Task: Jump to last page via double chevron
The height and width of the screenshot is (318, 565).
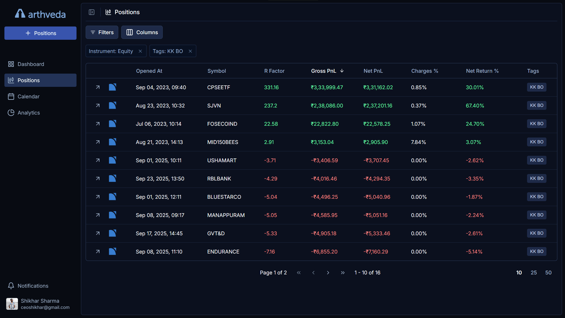Action: click(343, 273)
